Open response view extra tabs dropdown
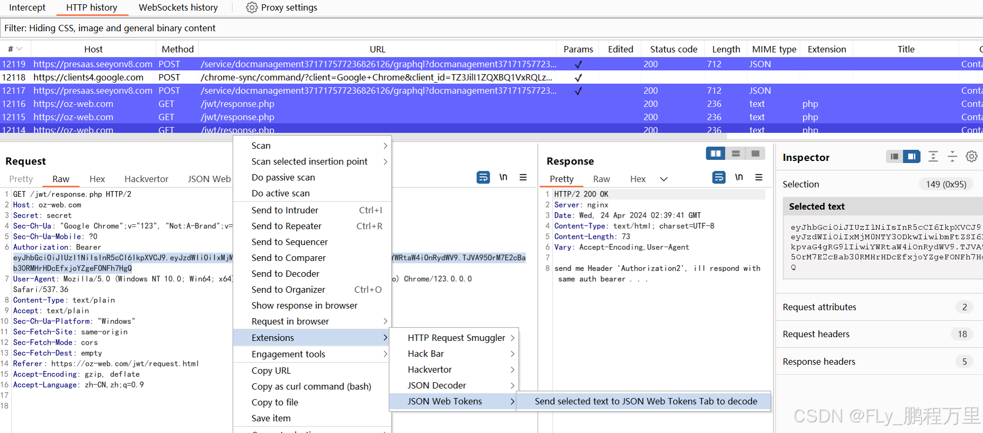 (x=663, y=179)
